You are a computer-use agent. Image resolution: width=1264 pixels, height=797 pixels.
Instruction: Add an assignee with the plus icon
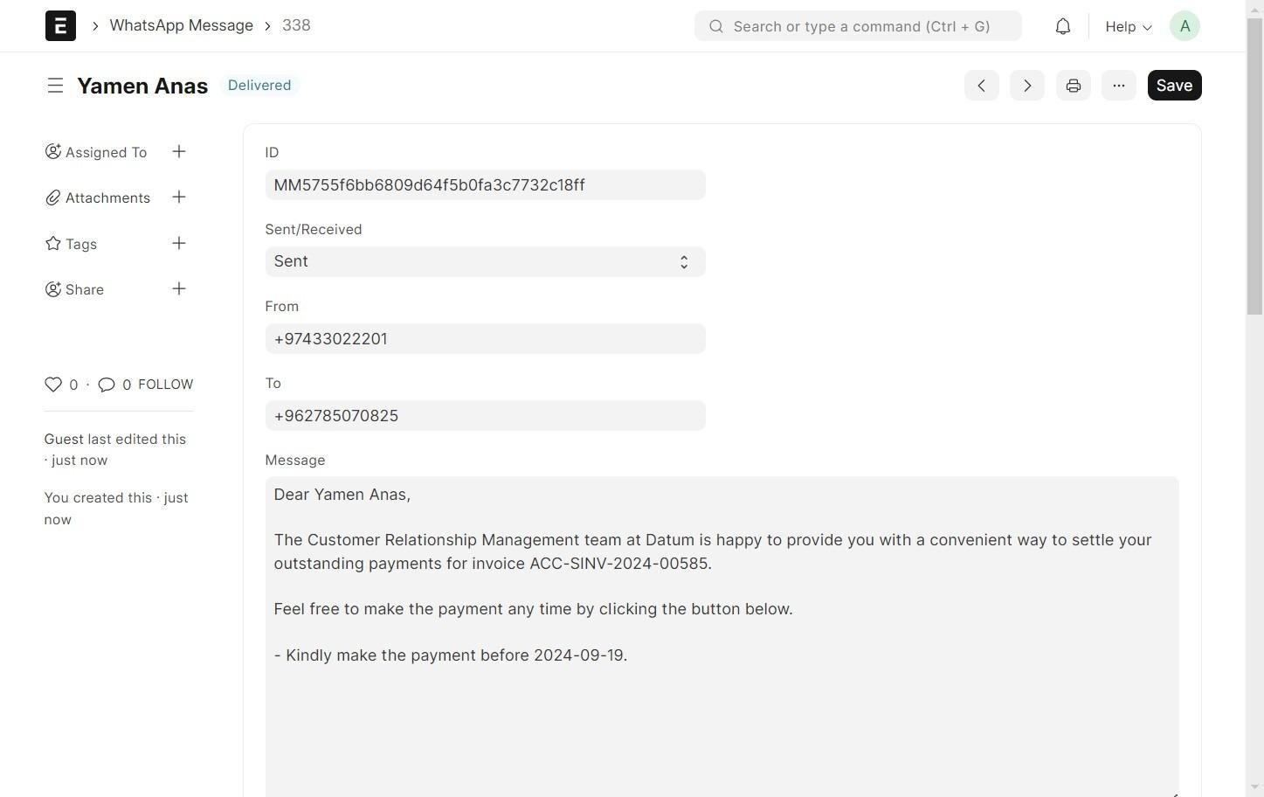coord(179,152)
